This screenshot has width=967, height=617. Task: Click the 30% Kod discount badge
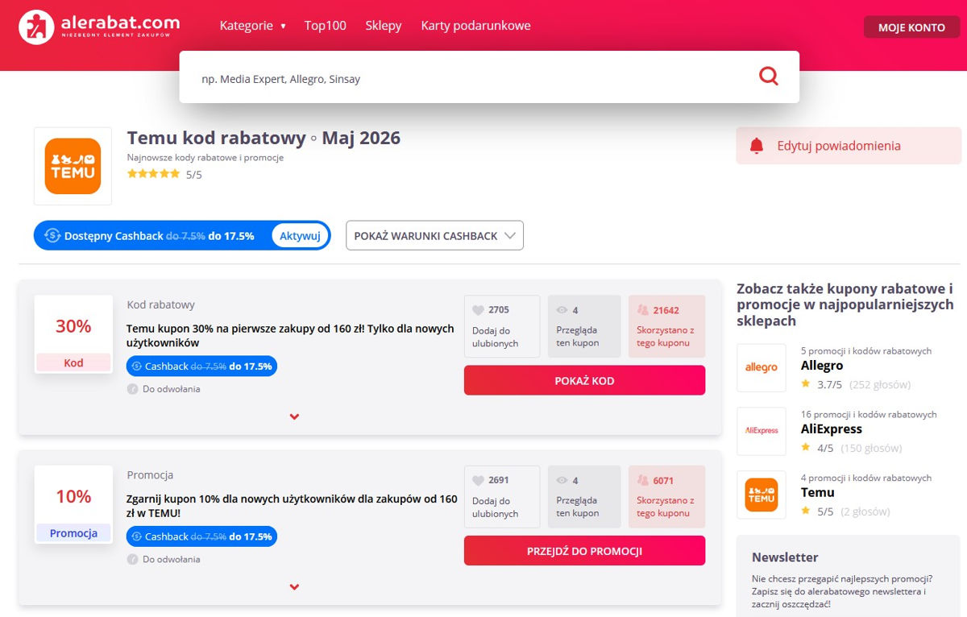73,333
